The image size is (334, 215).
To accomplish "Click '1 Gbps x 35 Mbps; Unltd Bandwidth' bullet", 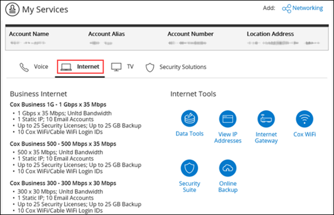I will [x=65, y=113].
